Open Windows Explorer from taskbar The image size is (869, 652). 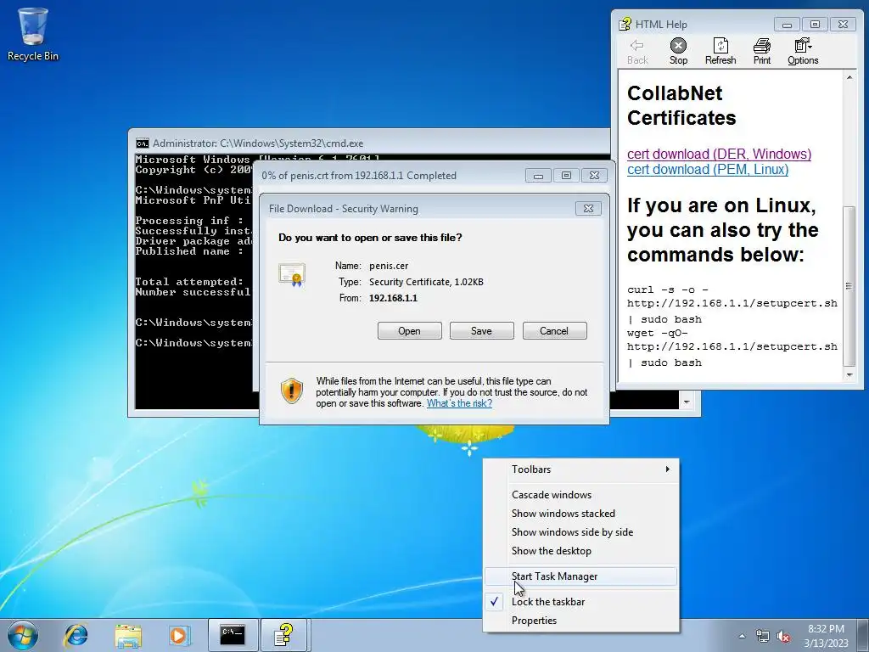[x=128, y=635]
